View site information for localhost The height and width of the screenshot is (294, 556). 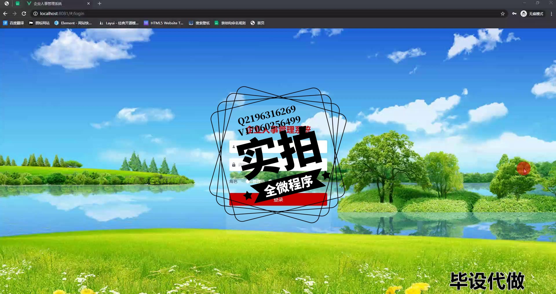[35, 14]
